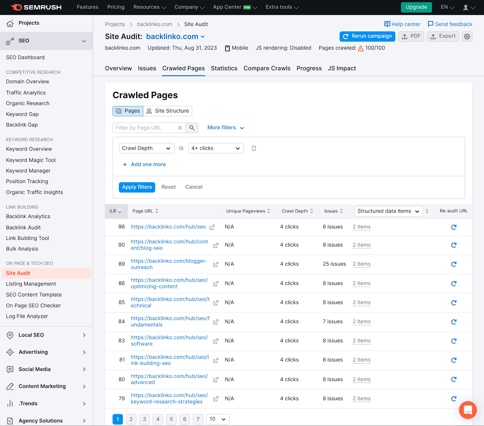Click the Projects home icon
The width and height of the screenshot is (484, 426).
10,23
